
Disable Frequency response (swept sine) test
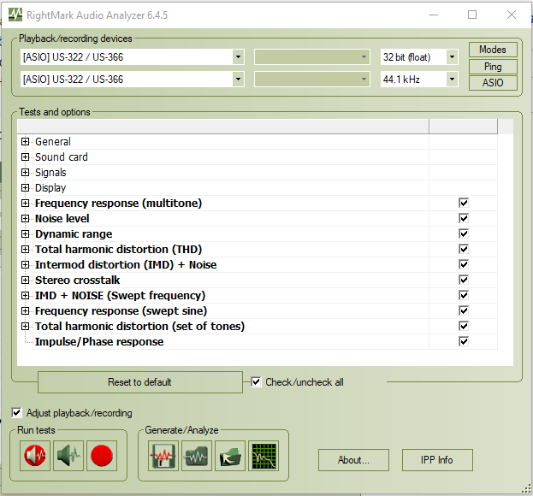pos(464,310)
